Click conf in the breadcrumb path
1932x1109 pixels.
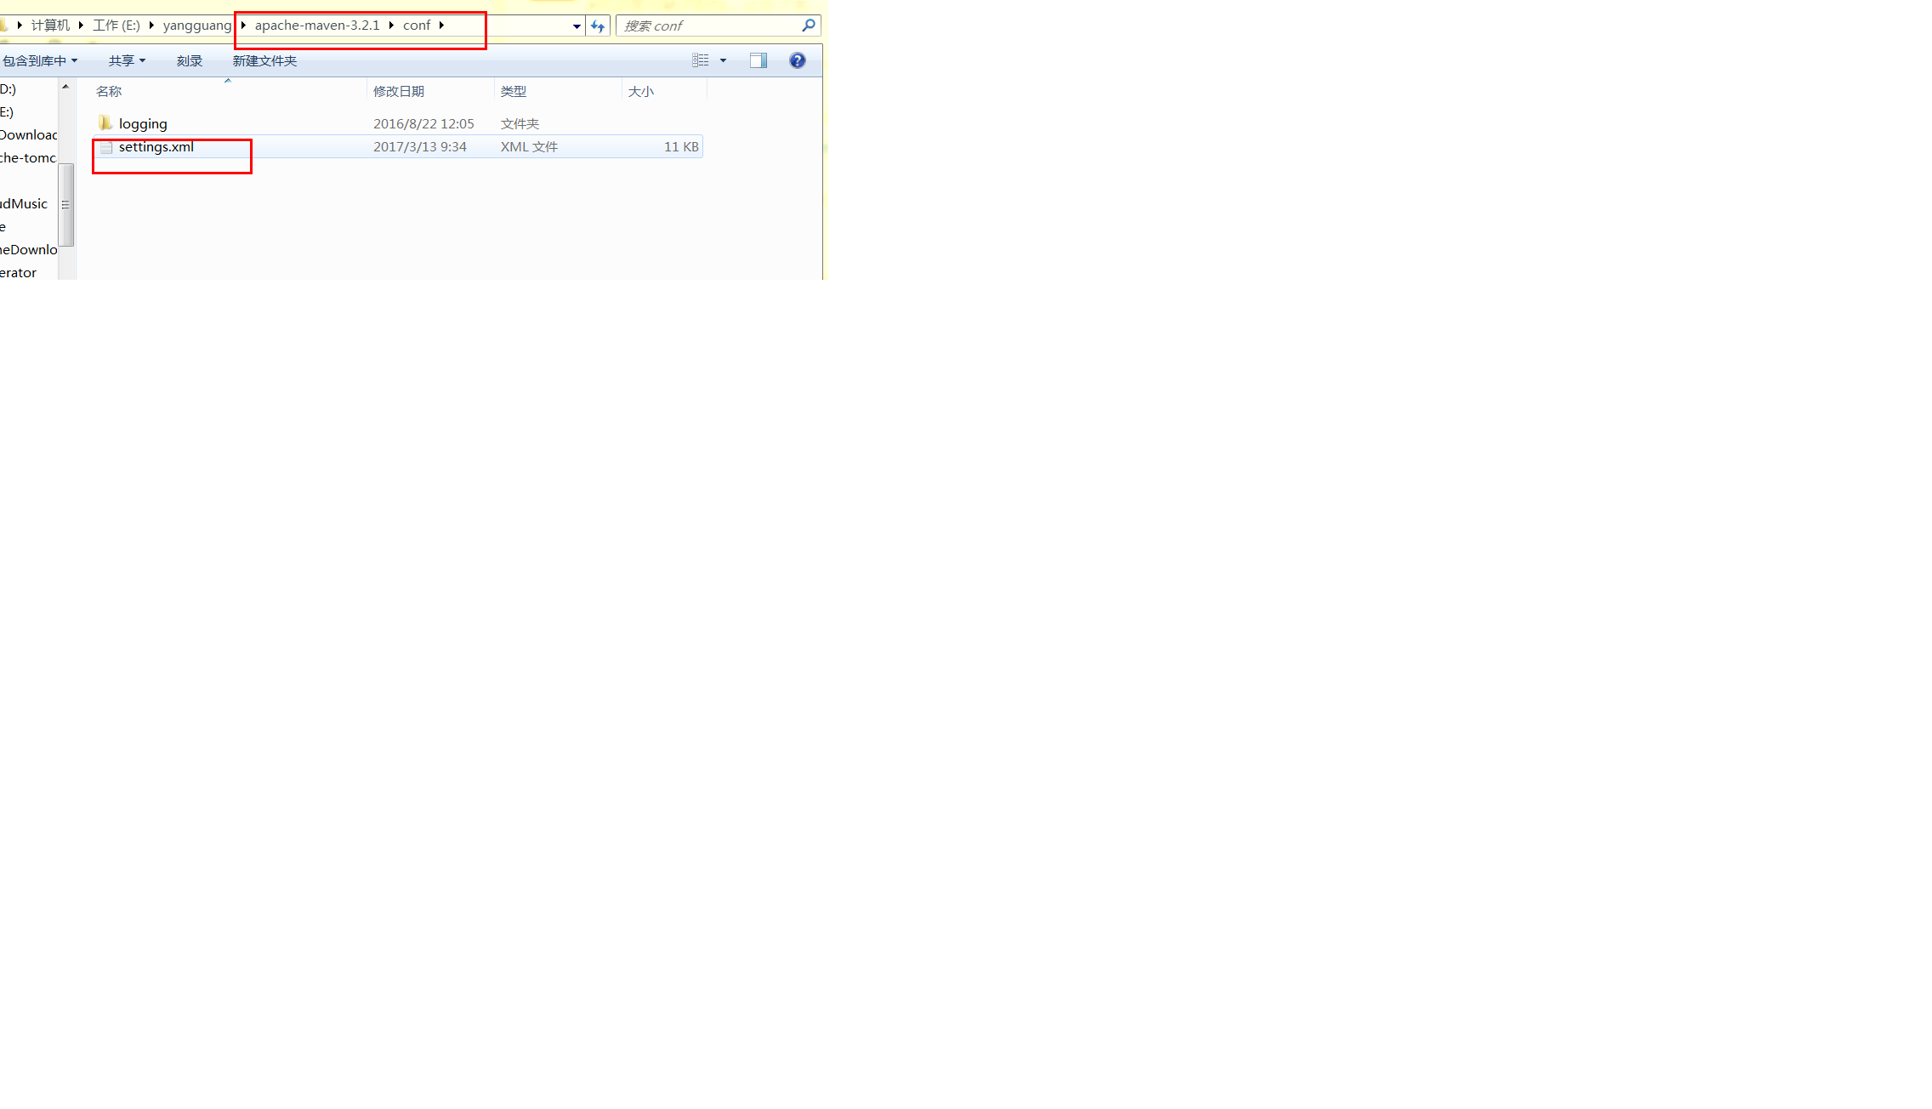tap(417, 26)
